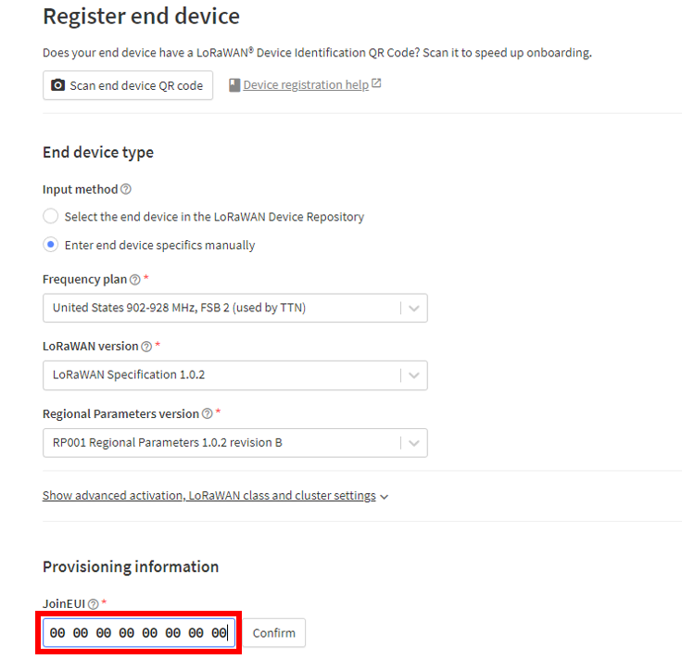Click the chevron arrow in Frequency plan box

click(414, 309)
